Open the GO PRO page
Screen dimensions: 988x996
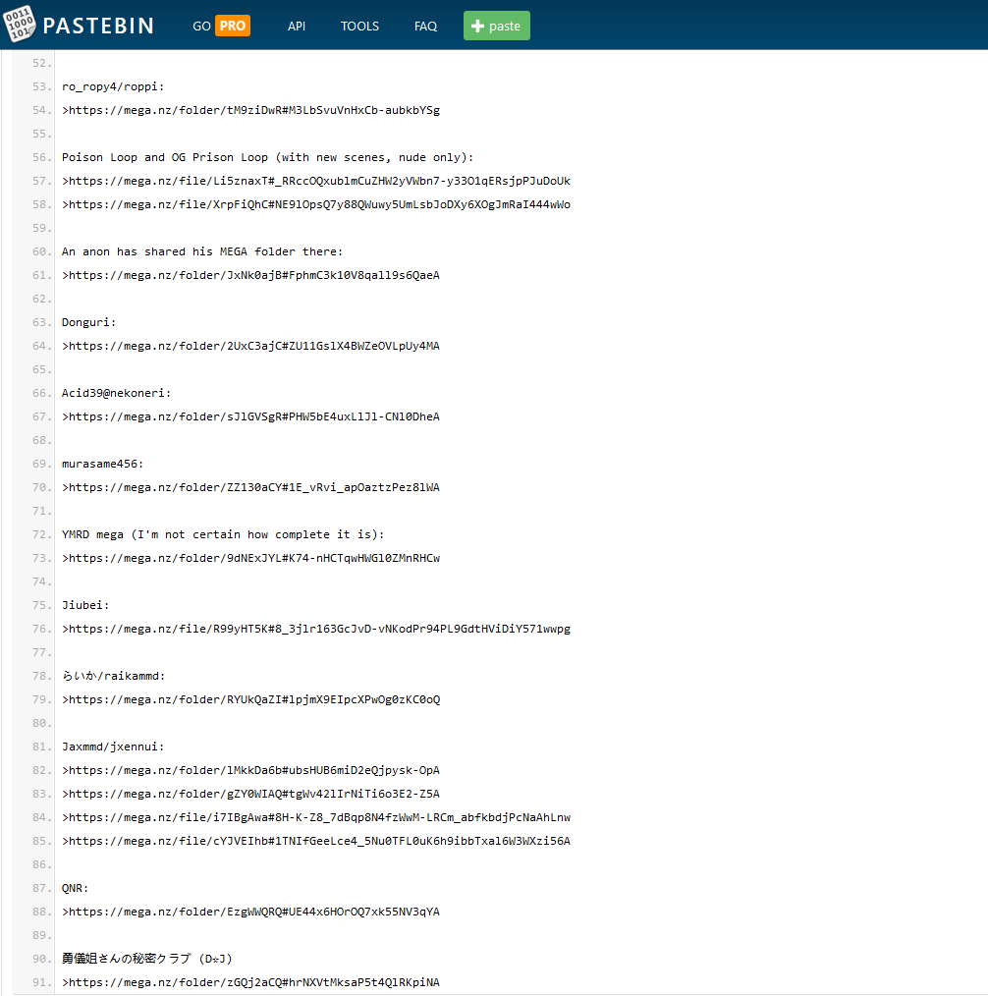(222, 27)
